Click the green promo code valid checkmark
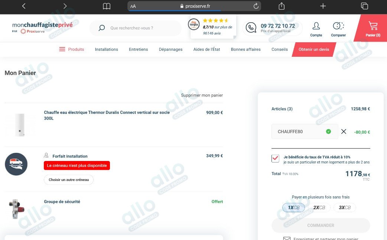The height and width of the screenshot is (240, 387). click(x=328, y=131)
